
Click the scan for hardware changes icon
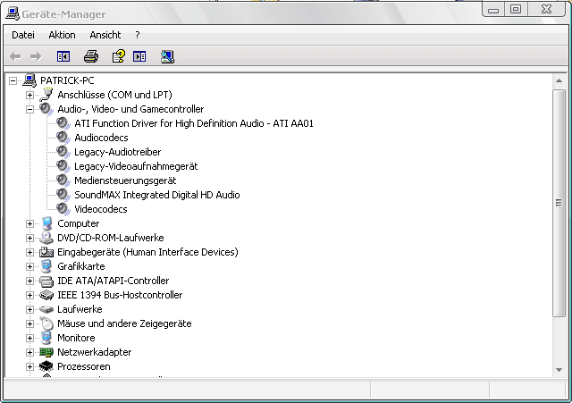pyautogui.click(x=167, y=56)
